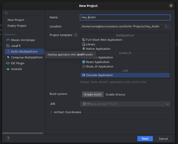
Task: Select Gradle Groovy build system
Action: click(x=115, y=94)
